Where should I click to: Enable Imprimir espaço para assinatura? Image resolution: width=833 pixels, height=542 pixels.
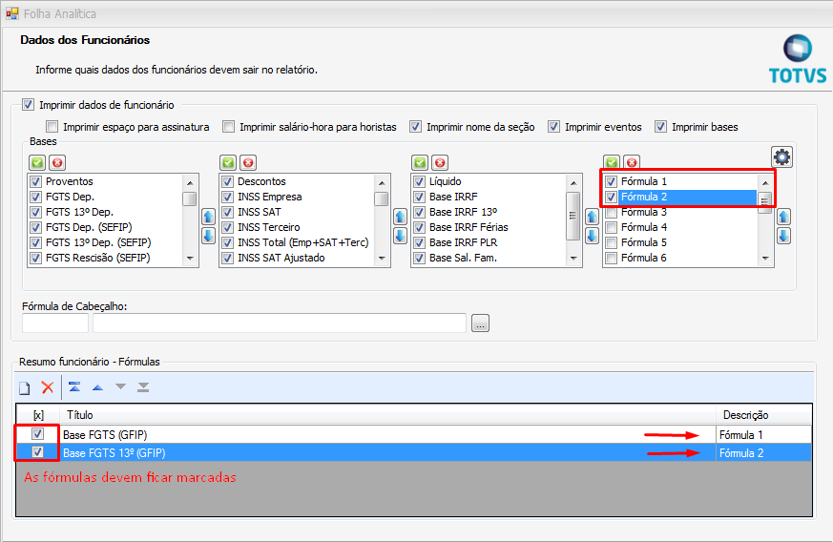(52, 127)
